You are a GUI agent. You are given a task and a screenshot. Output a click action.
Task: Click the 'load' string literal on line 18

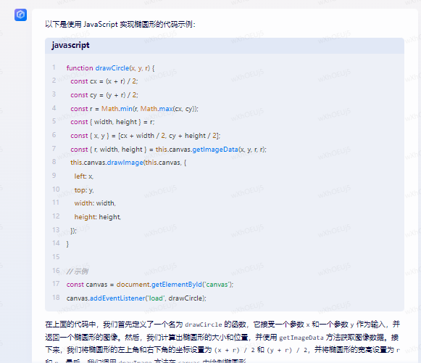[156, 298]
